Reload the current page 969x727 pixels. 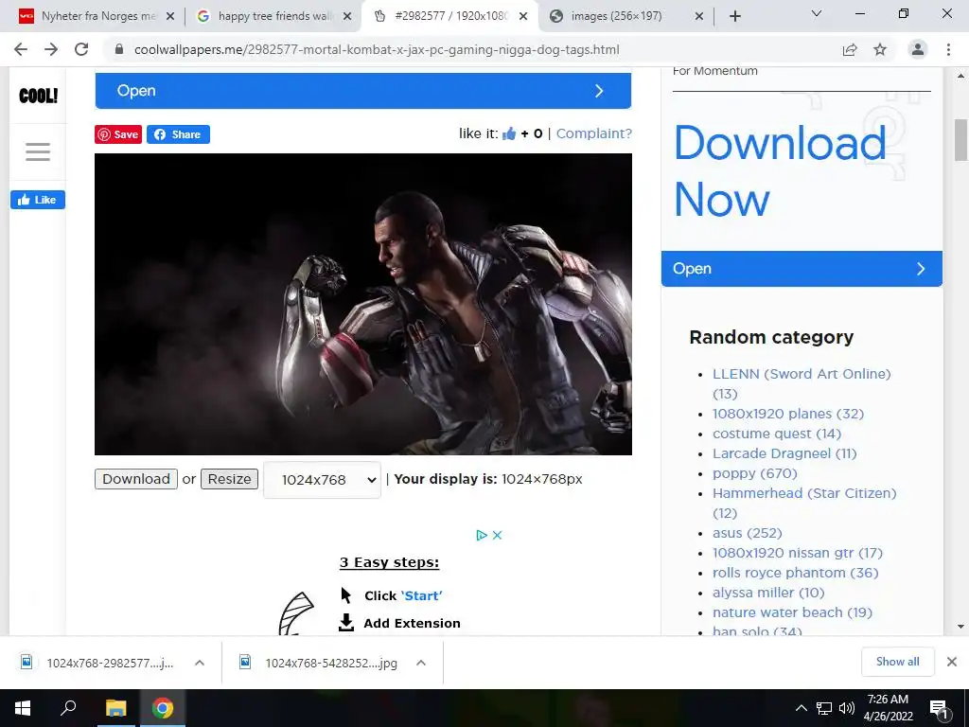click(81, 49)
